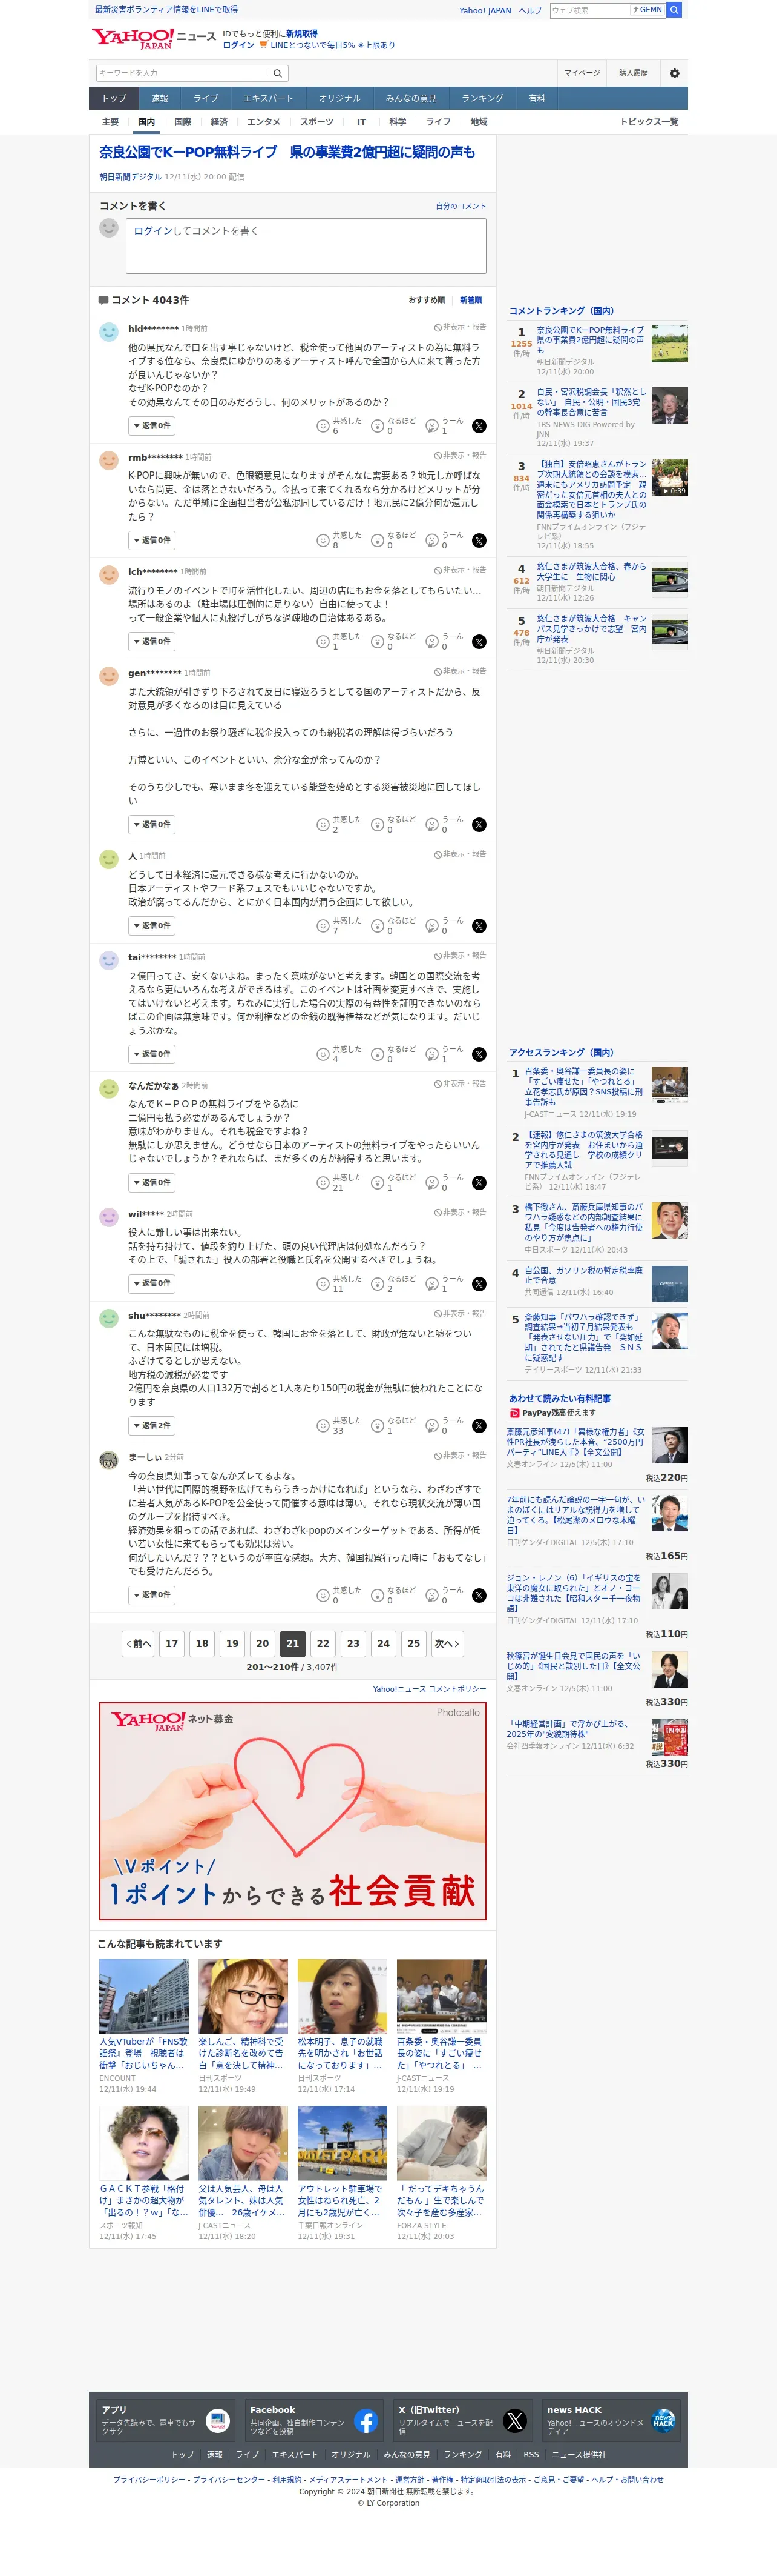Viewport: 777px width, 2576px height.
Task: Click the keyword search magnifier icon
Action: 278,73
